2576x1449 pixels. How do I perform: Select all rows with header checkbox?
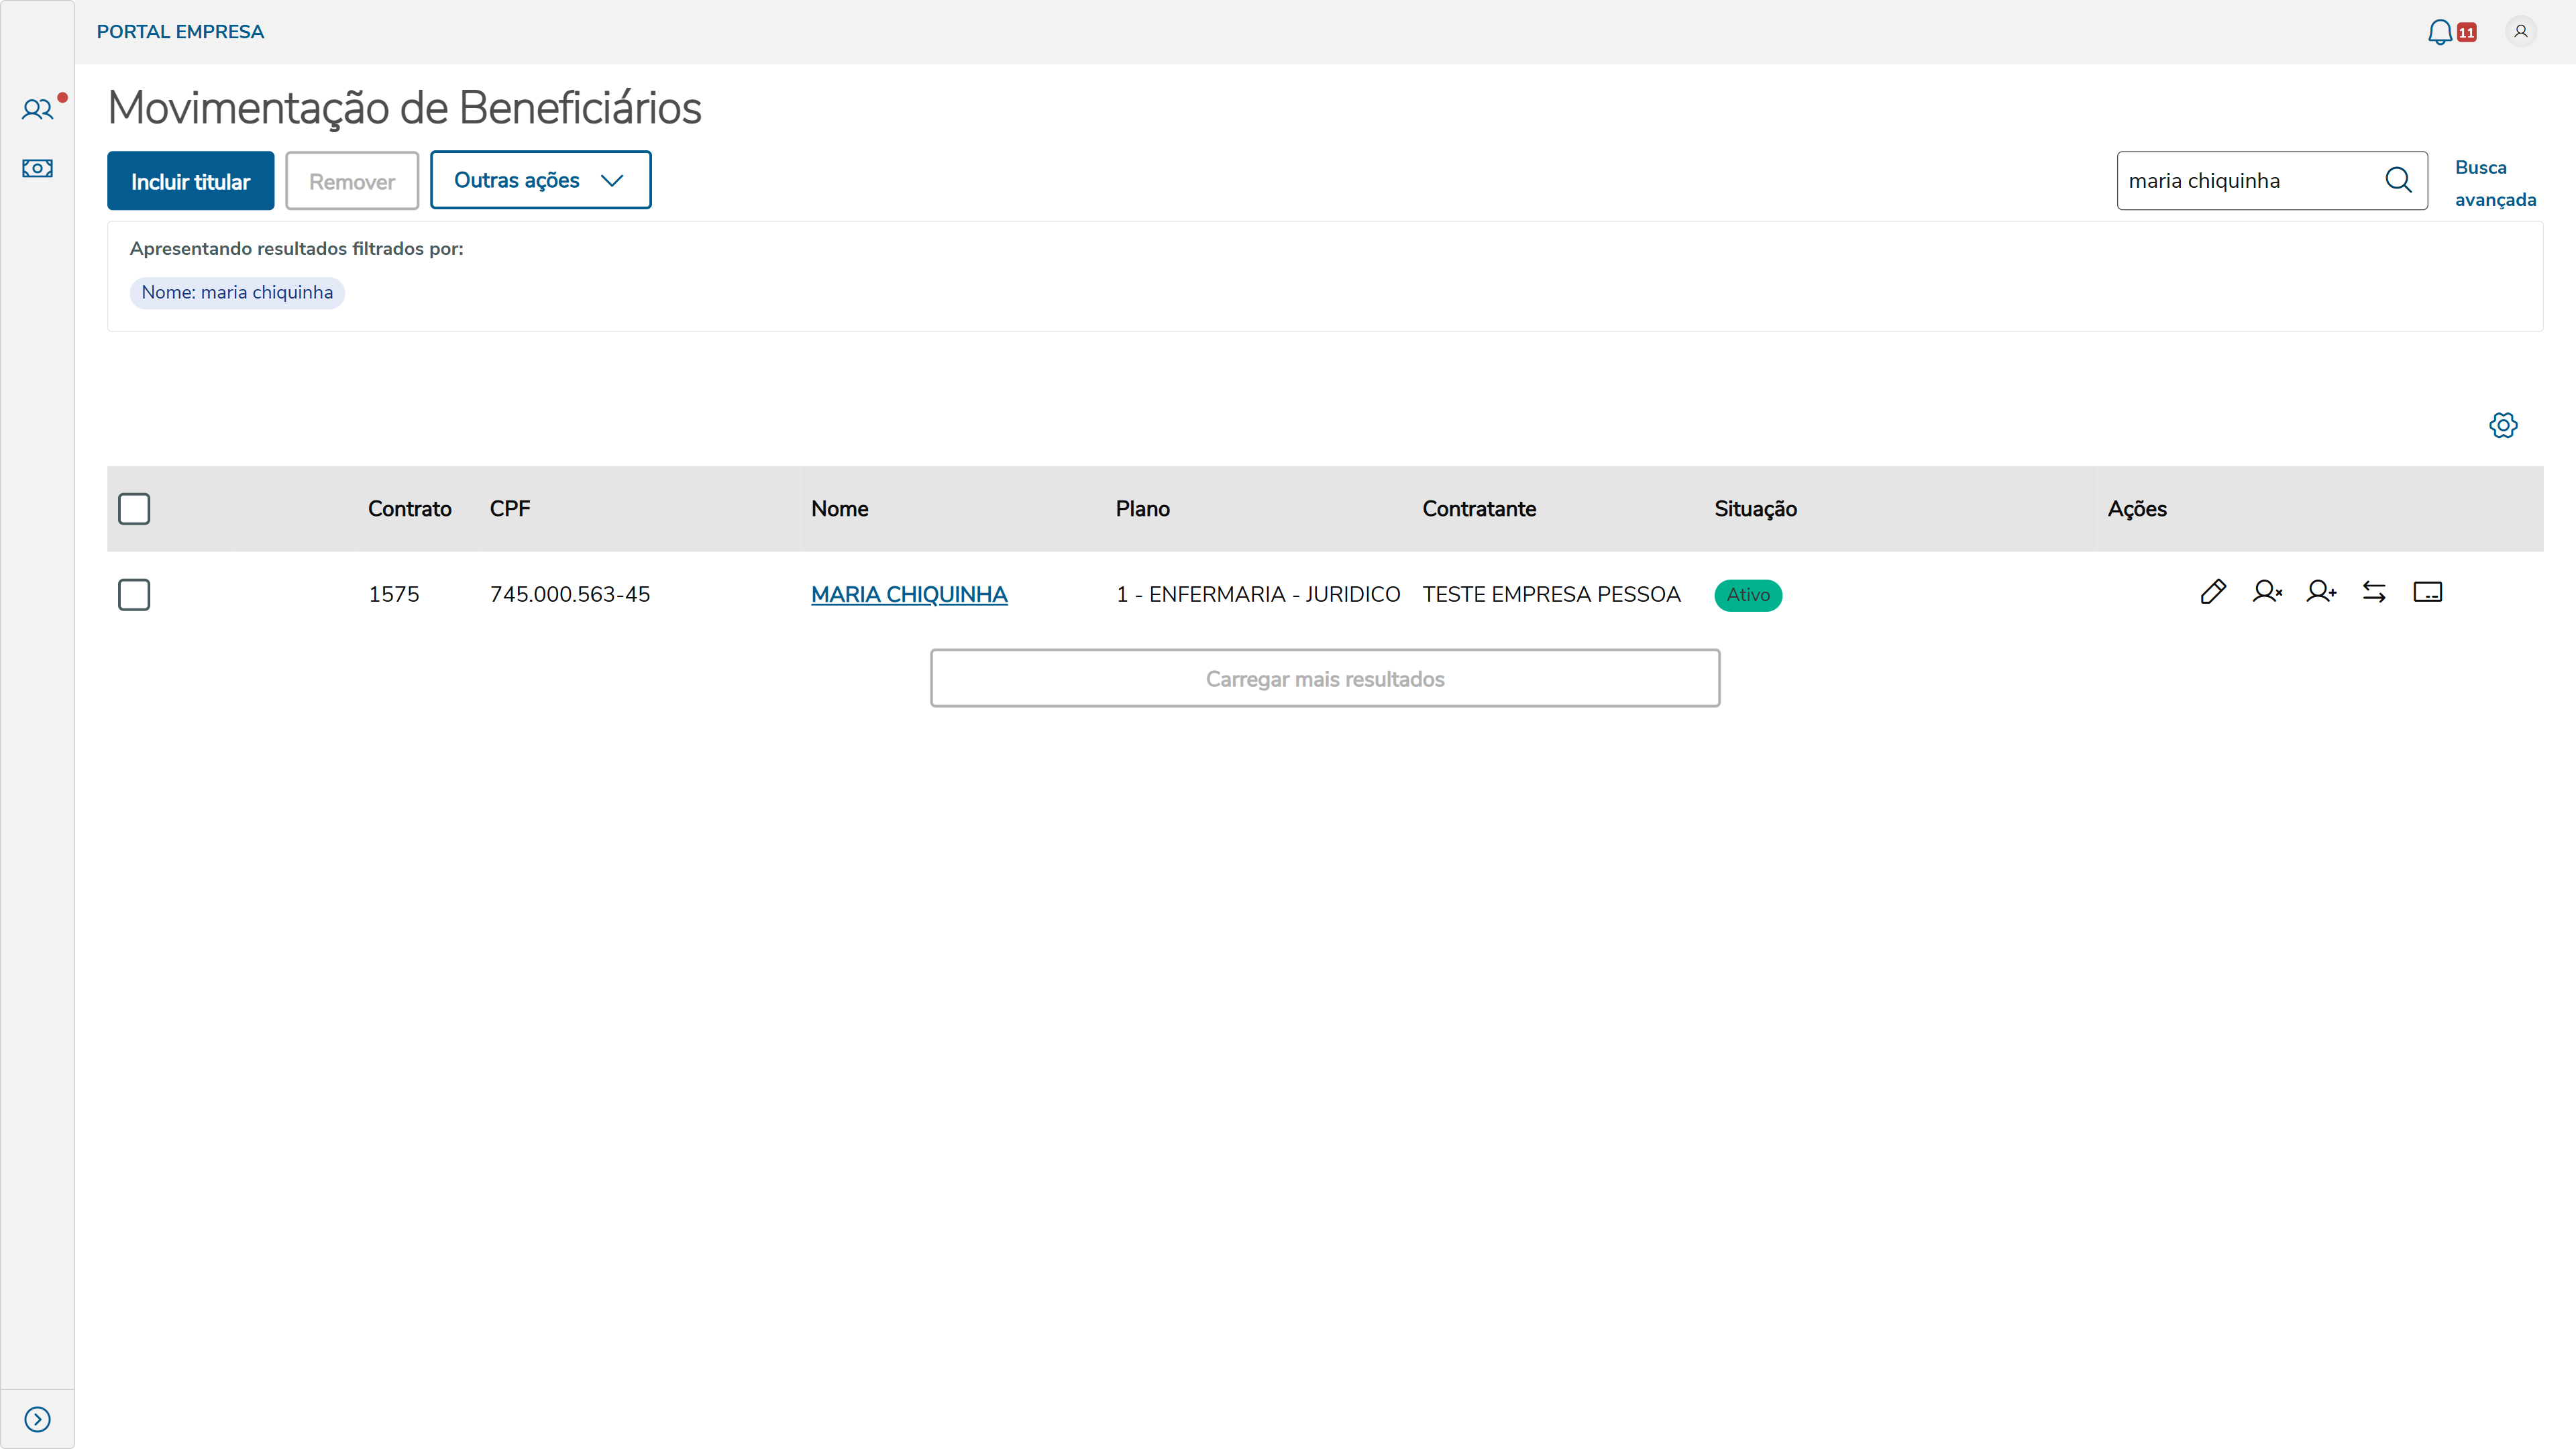(x=134, y=509)
